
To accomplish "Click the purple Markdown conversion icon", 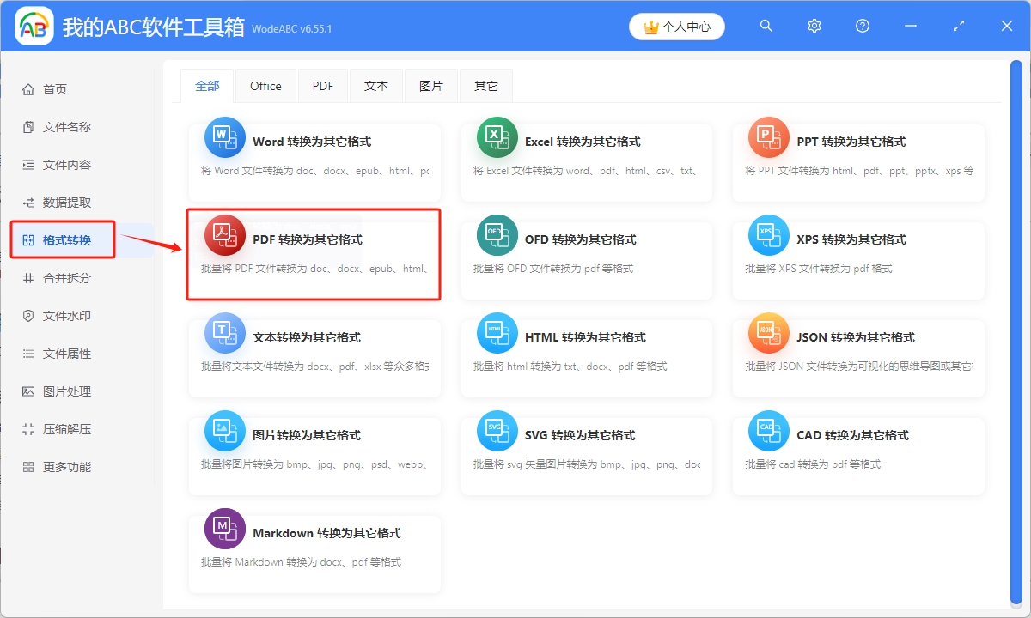I will tap(224, 529).
